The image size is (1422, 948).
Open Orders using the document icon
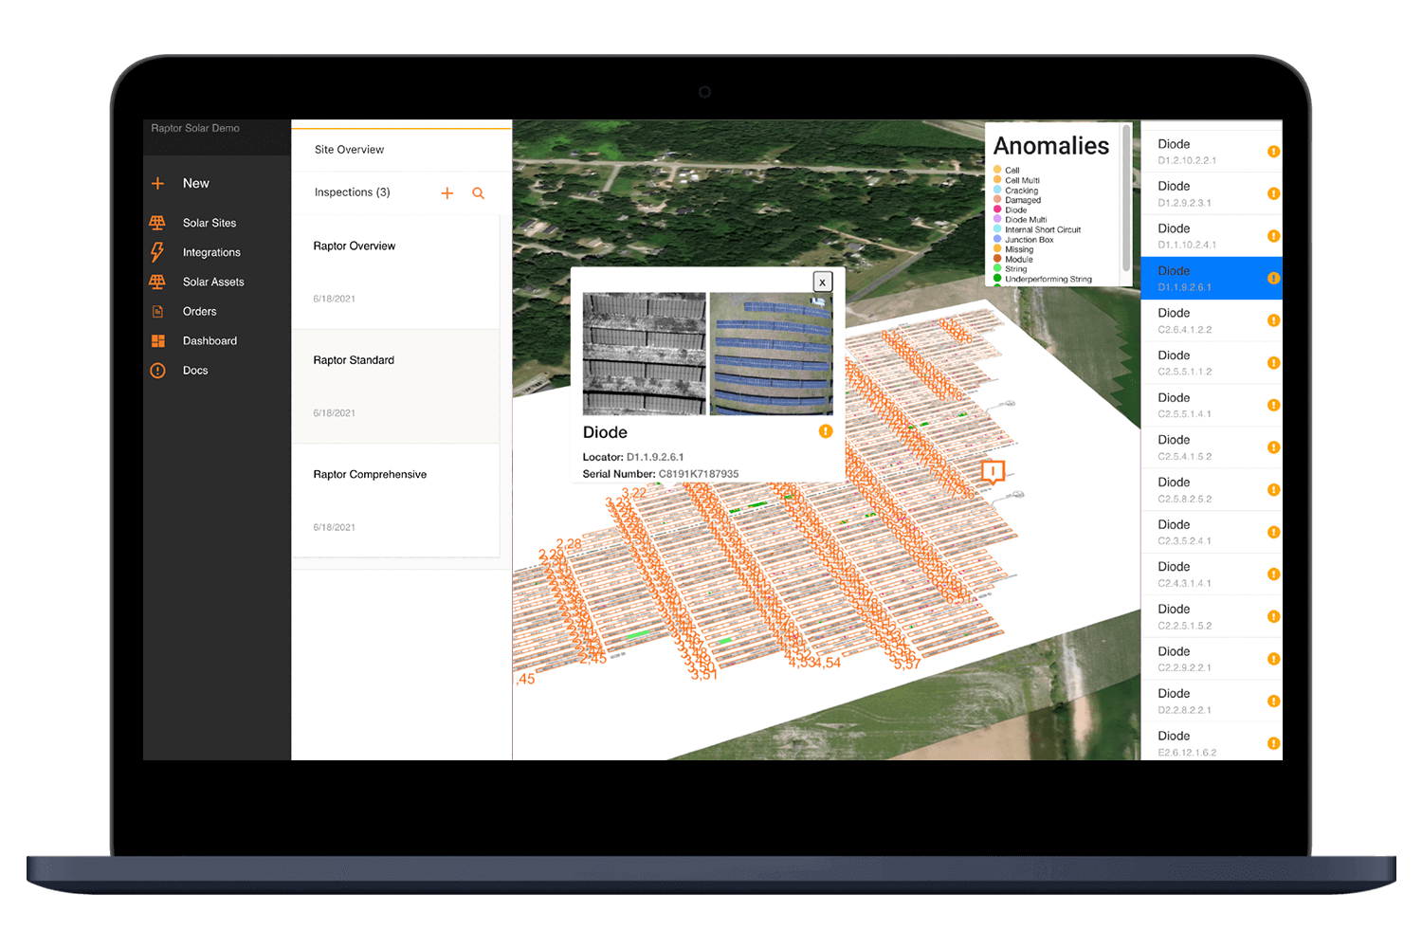[157, 311]
